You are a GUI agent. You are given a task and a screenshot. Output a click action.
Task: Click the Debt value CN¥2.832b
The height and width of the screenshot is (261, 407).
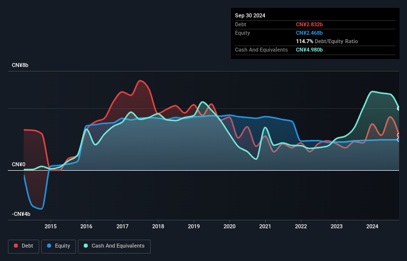tap(309, 24)
